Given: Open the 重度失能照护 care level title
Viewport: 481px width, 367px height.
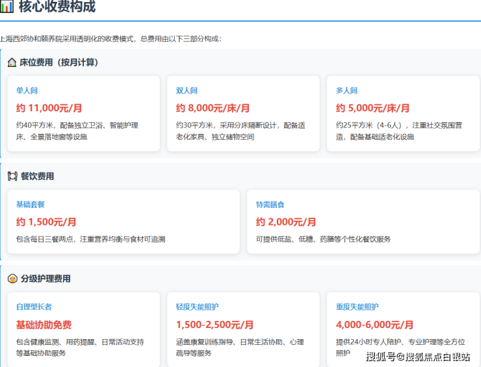Looking at the screenshot, I should coord(357,307).
